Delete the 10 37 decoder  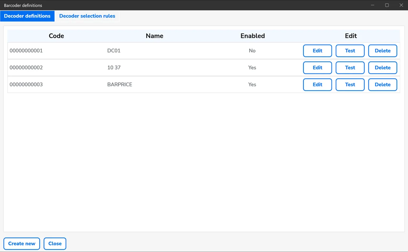382,68
